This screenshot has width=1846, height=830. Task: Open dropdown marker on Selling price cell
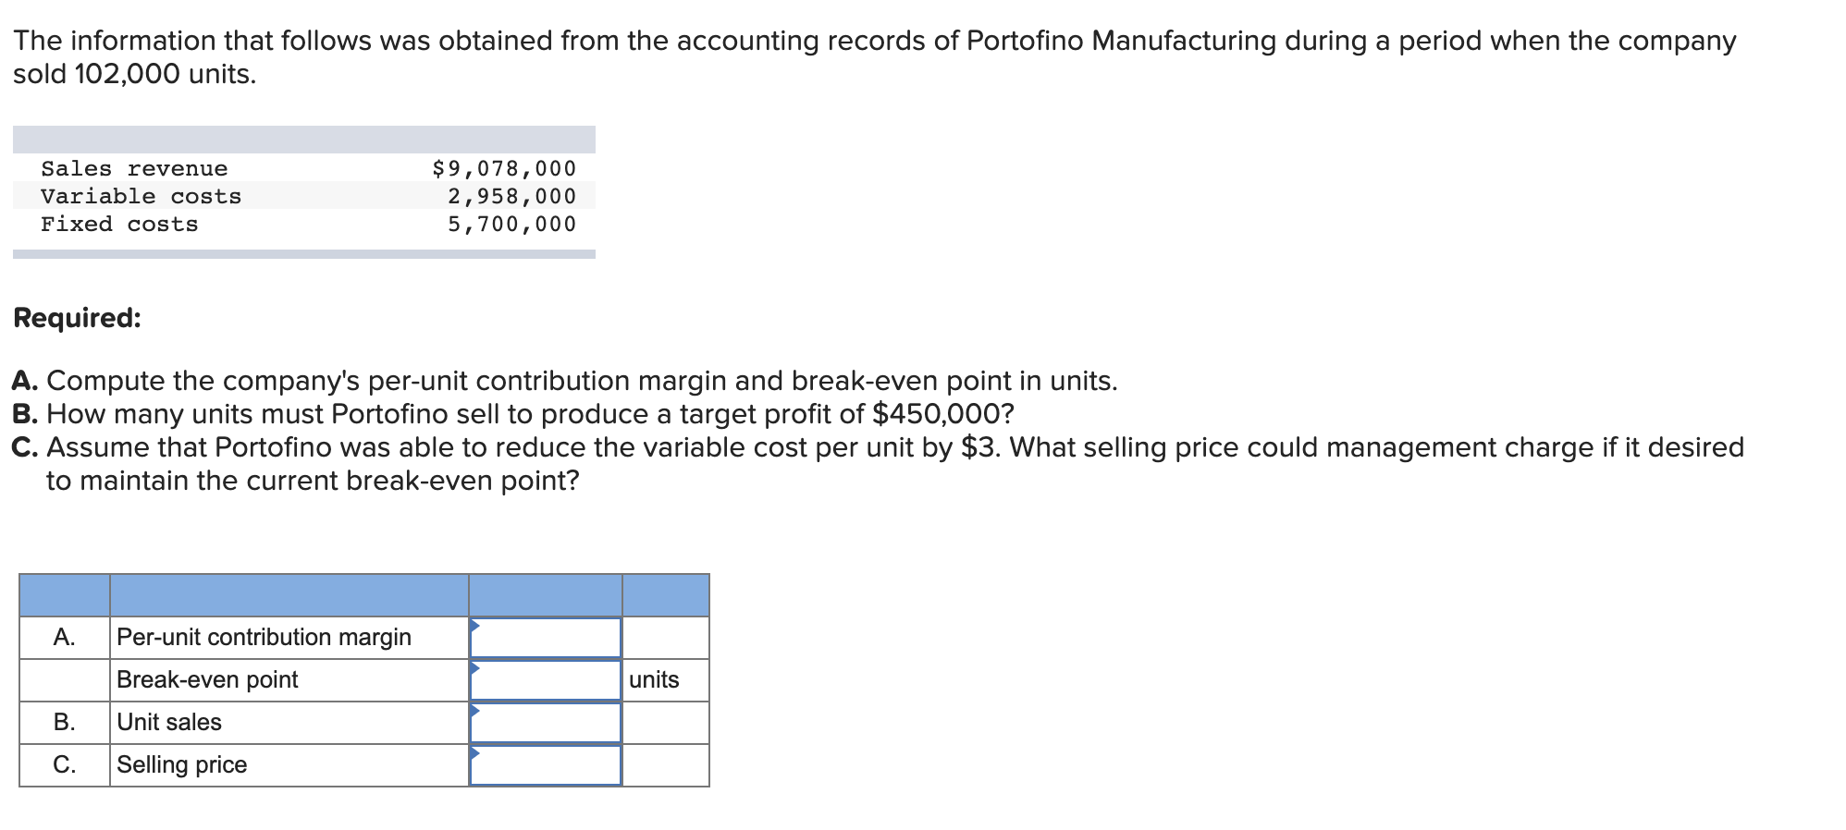[474, 753]
